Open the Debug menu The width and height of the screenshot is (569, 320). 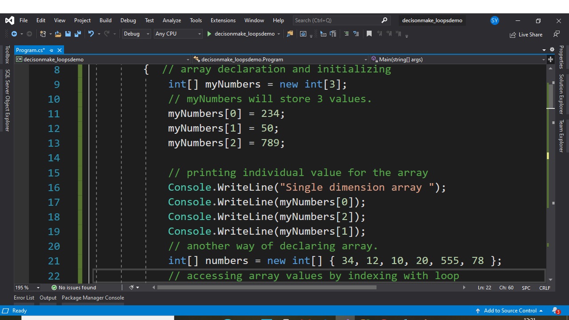[128, 20]
